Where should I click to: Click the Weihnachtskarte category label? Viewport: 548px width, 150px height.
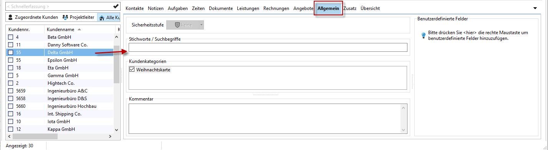[153, 70]
